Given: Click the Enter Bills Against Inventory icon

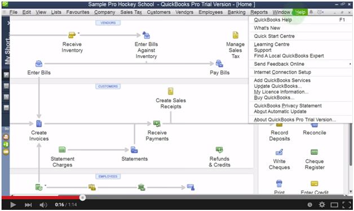Looking at the screenshot, I should (x=147, y=35).
